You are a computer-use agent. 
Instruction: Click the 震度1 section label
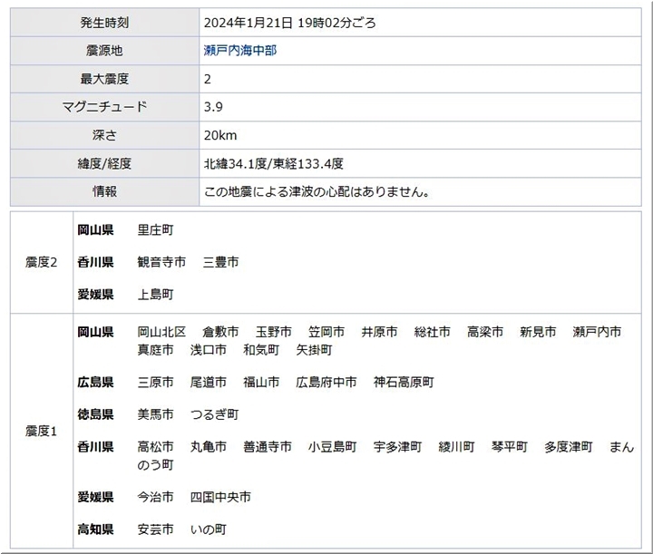[41, 431]
